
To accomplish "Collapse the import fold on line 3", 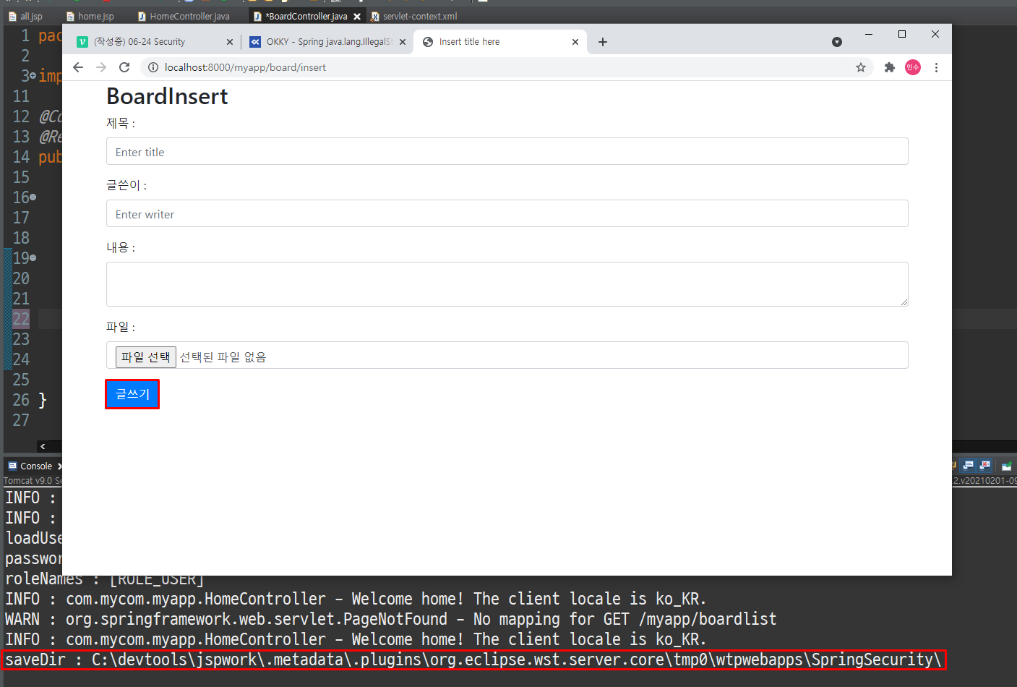I will pos(33,76).
